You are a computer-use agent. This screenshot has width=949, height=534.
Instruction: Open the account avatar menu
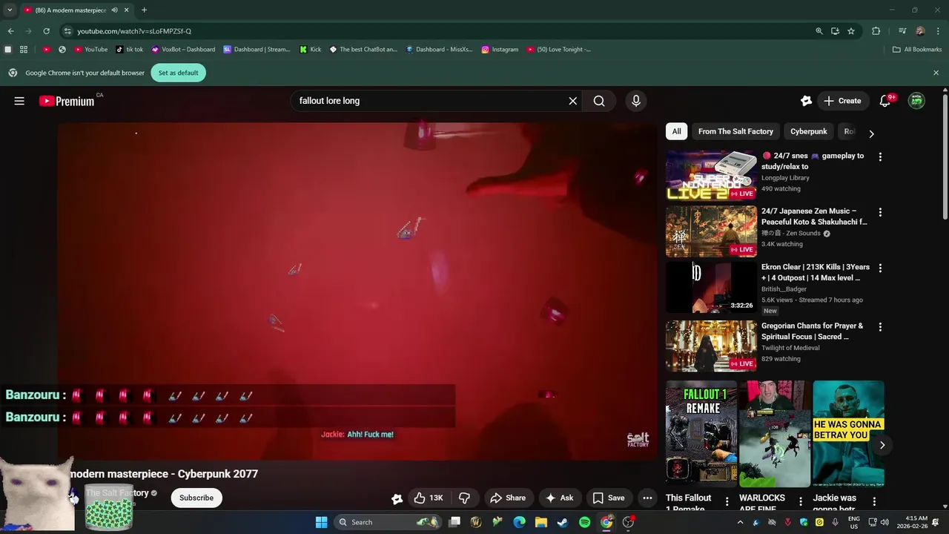(x=916, y=101)
